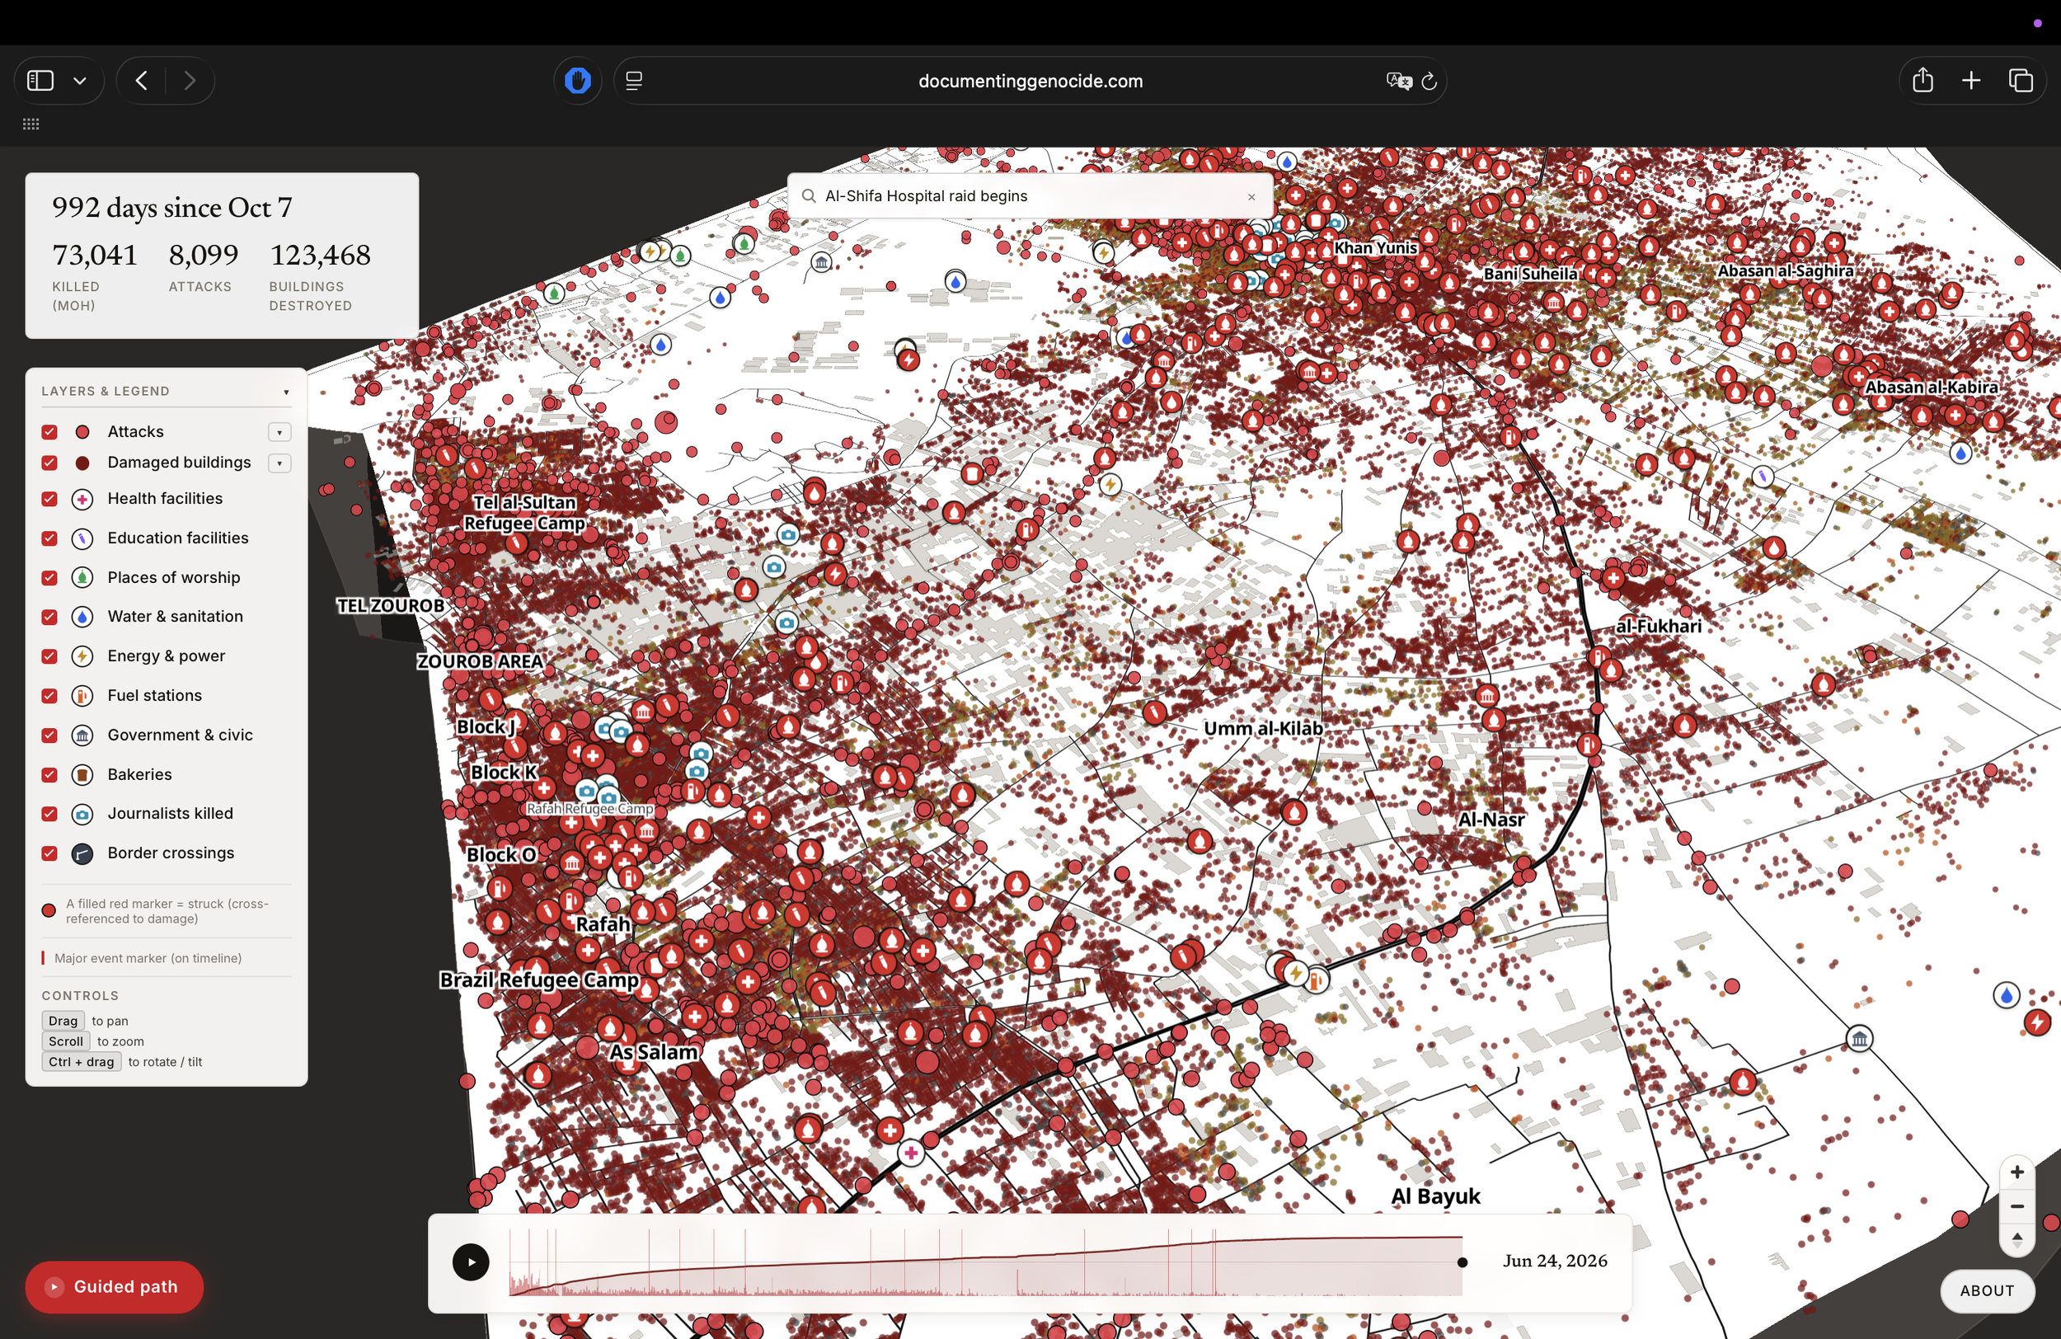Click the Health facilities legend icon
2061x1339 pixels.
coord(82,499)
